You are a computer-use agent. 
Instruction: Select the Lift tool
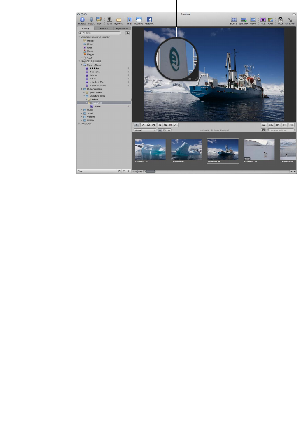[148, 125]
